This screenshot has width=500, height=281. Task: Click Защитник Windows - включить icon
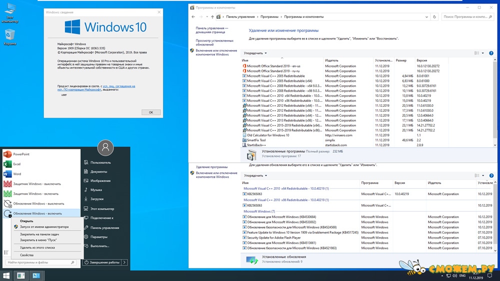pos(7,194)
